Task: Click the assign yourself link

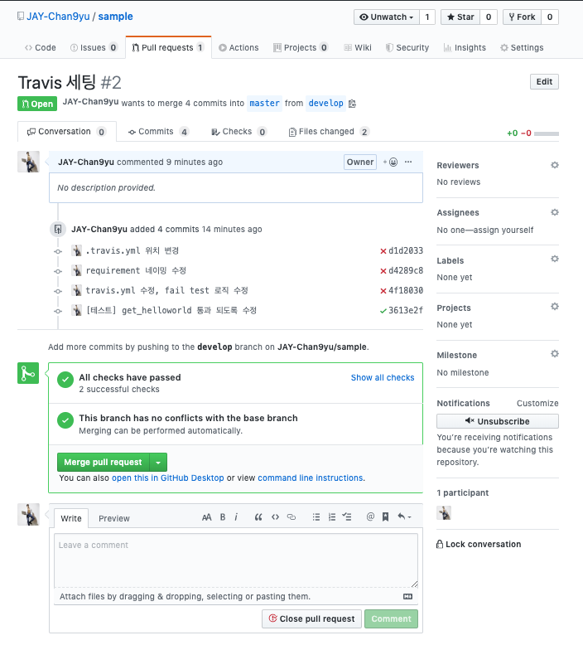Action: click(503, 230)
